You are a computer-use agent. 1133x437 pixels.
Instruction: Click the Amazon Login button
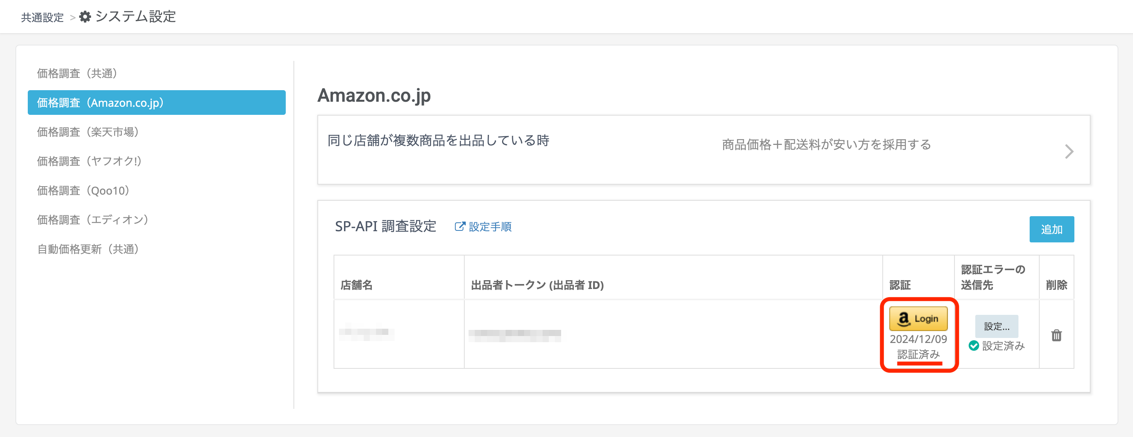tap(918, 318)
